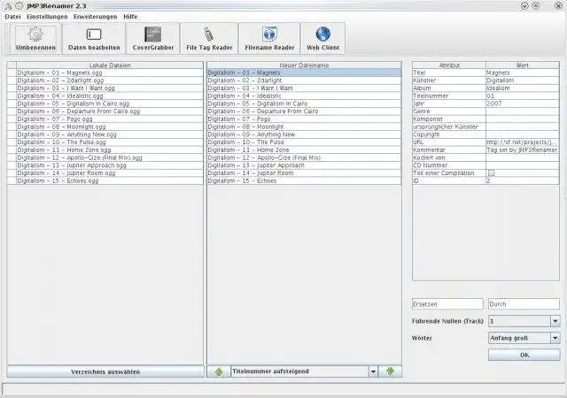Click the Titelnummer value 01 cell
Screen dimensions: 567x398
pos(522,96)
